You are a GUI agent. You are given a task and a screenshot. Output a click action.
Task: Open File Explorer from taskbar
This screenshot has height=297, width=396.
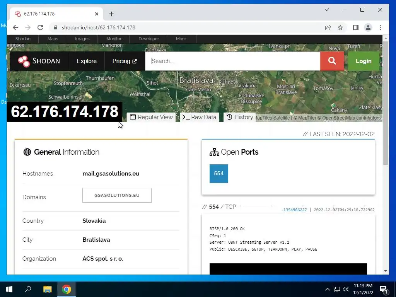point(47,289)
